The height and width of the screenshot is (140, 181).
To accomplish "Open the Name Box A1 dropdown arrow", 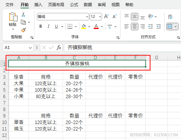I will point(30,48).
